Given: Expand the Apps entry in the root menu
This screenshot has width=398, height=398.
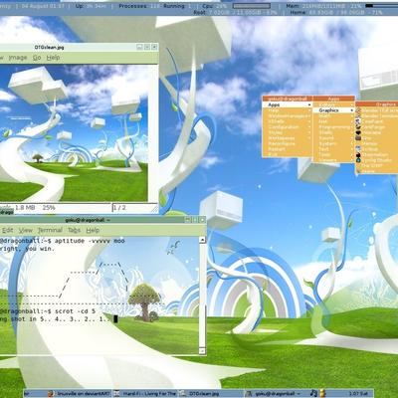Looking at the screenshot, I should pos(288,104).
